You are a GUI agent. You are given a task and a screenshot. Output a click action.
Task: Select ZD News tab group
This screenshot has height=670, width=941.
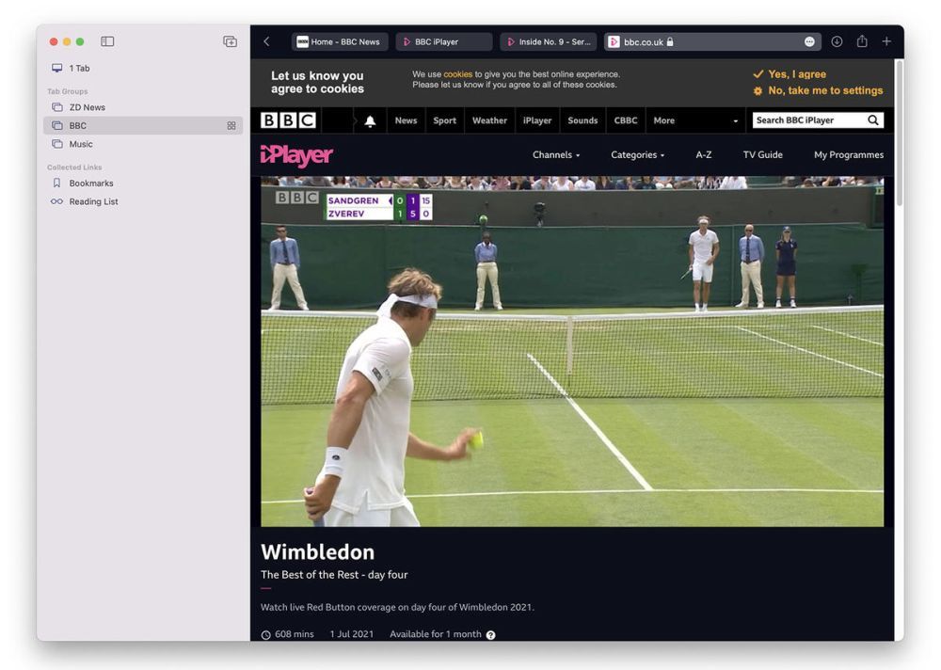point(143,107)
